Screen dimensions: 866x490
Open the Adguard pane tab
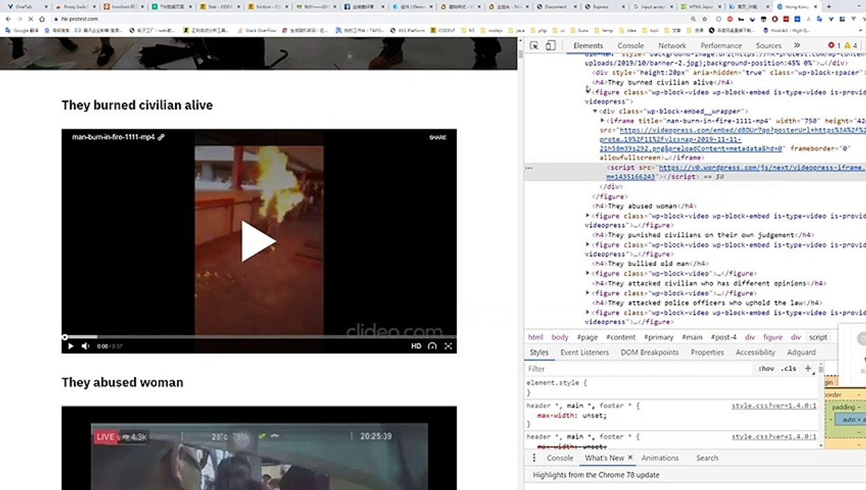pyautogui.click(x=801, y=353)
